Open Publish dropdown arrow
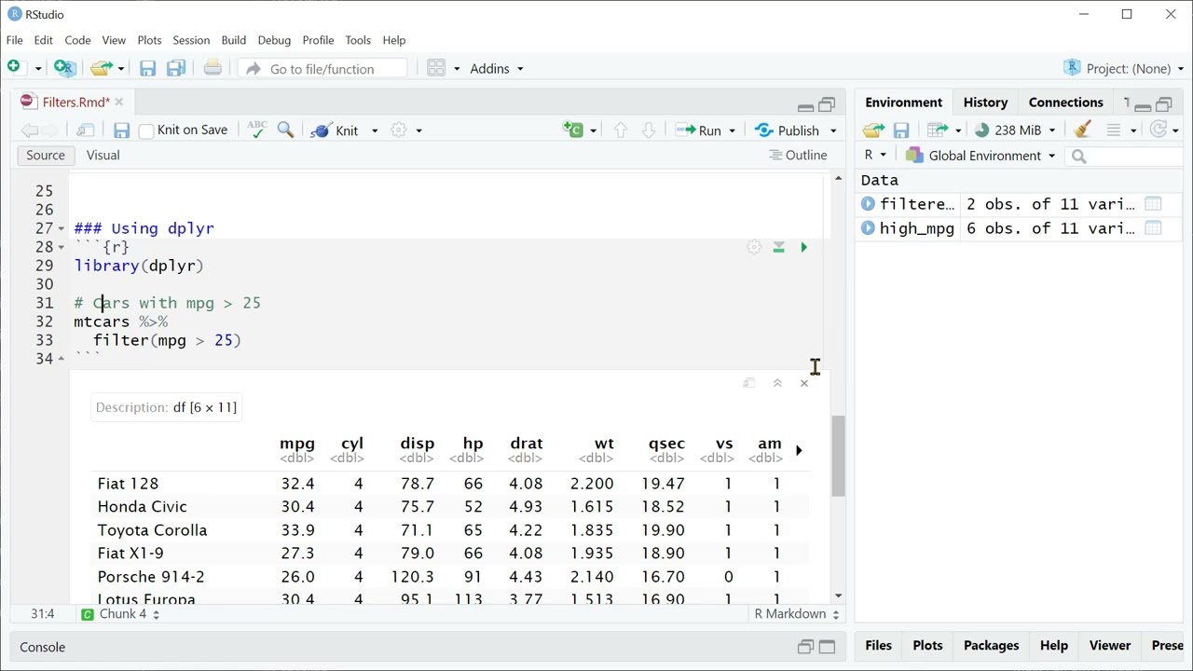 (x=833, y=130)
